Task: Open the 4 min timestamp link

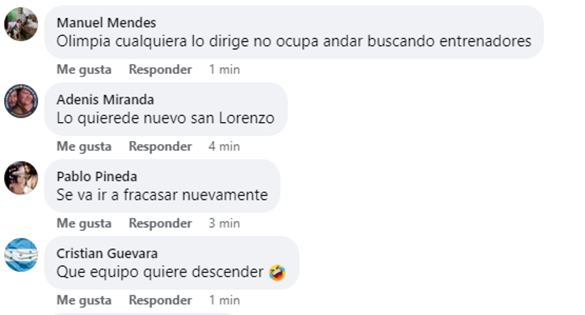Action: pyautogui.click(x=224, y=147)
